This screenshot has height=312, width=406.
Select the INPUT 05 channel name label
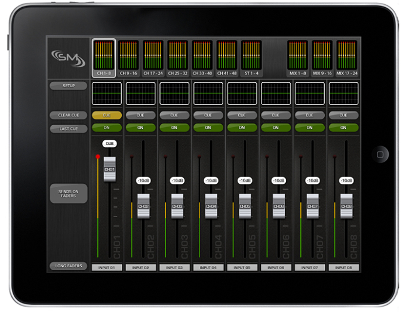242,267
